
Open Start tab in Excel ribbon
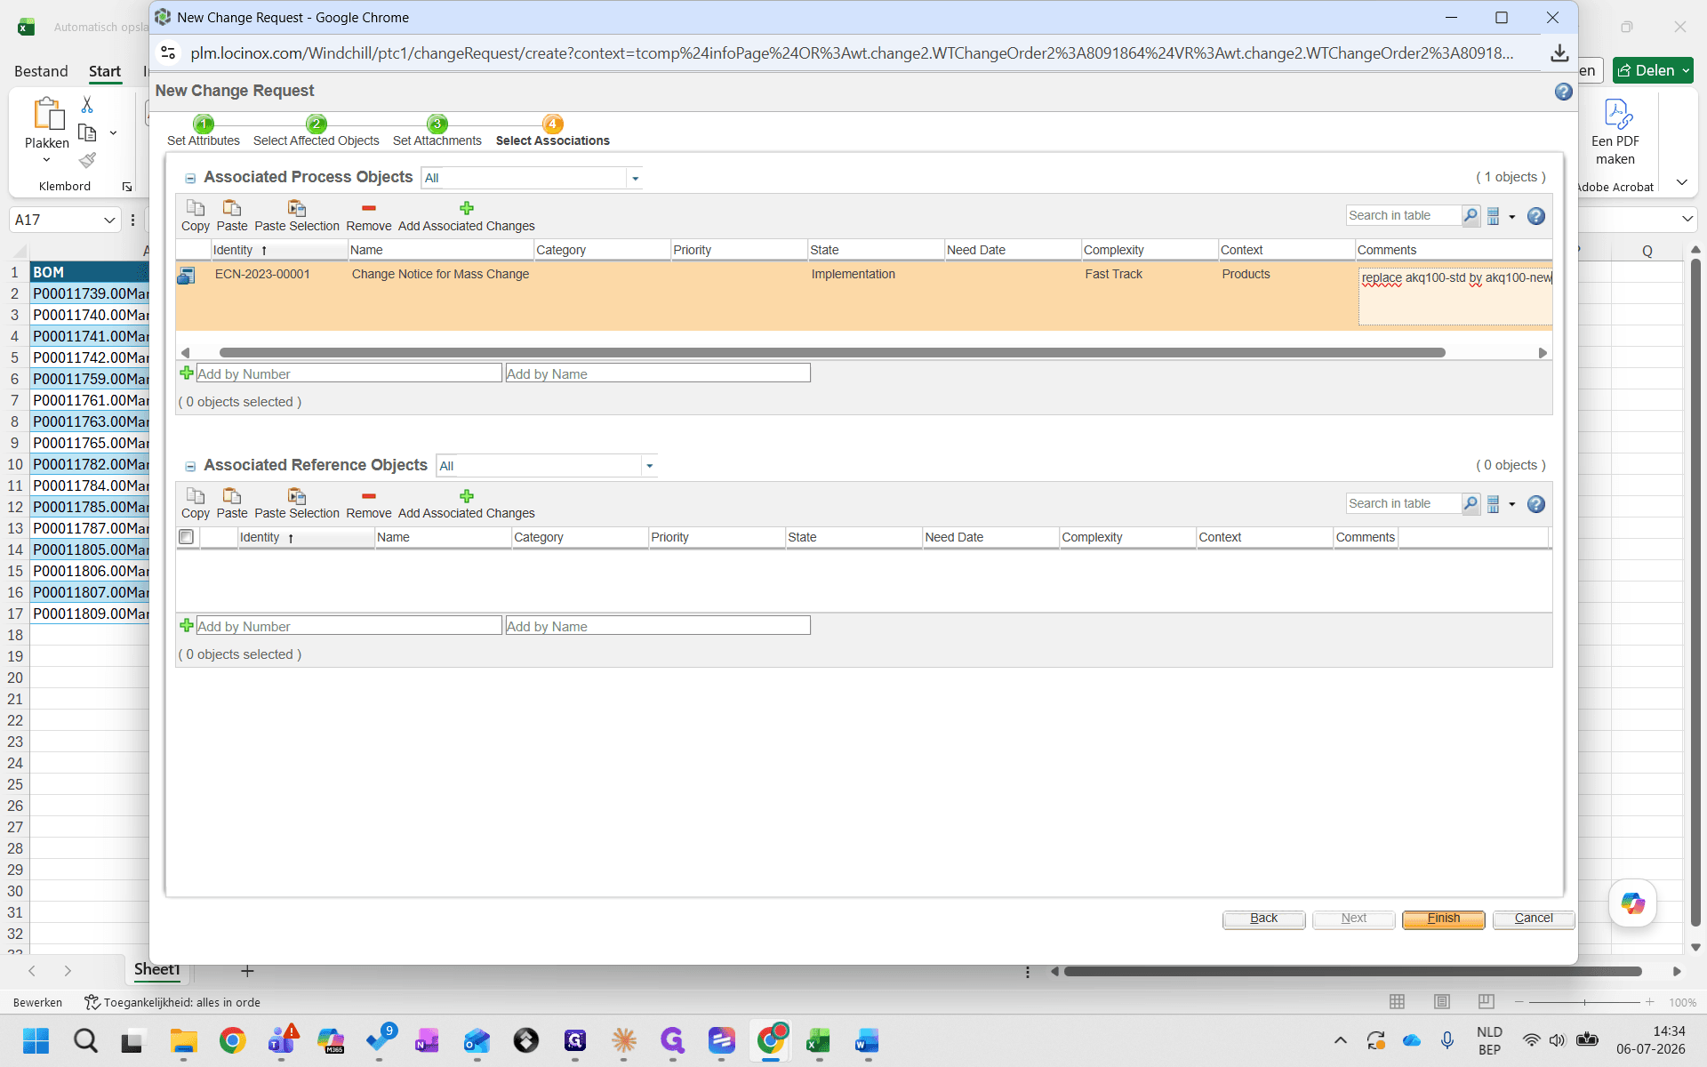pyautogui.click(x=105, y=71)
